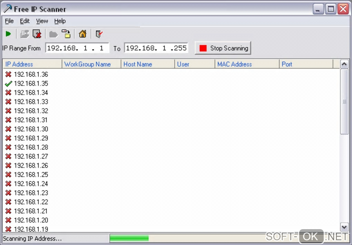352x245 pixels.
Task: Sort by the Port column header
Action: pyautogui.click(x=306, y=64)
